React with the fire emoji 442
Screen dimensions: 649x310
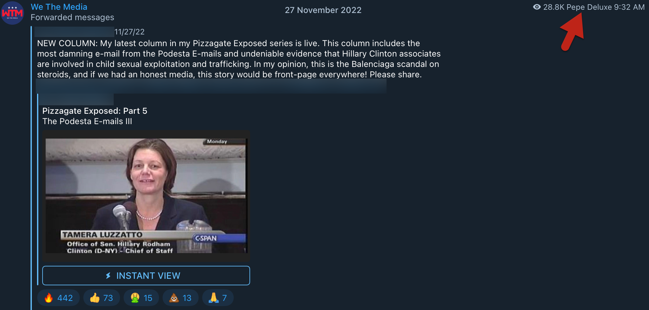point(58,298)
